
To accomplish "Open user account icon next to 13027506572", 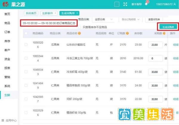I will tap(175, 4).
